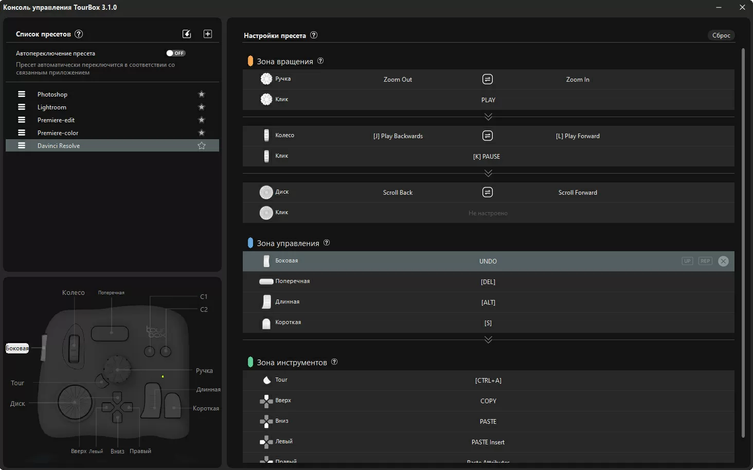Turn on Автопереключение пресета switch
The image size is (753, 470).
(x=175, y=53)
